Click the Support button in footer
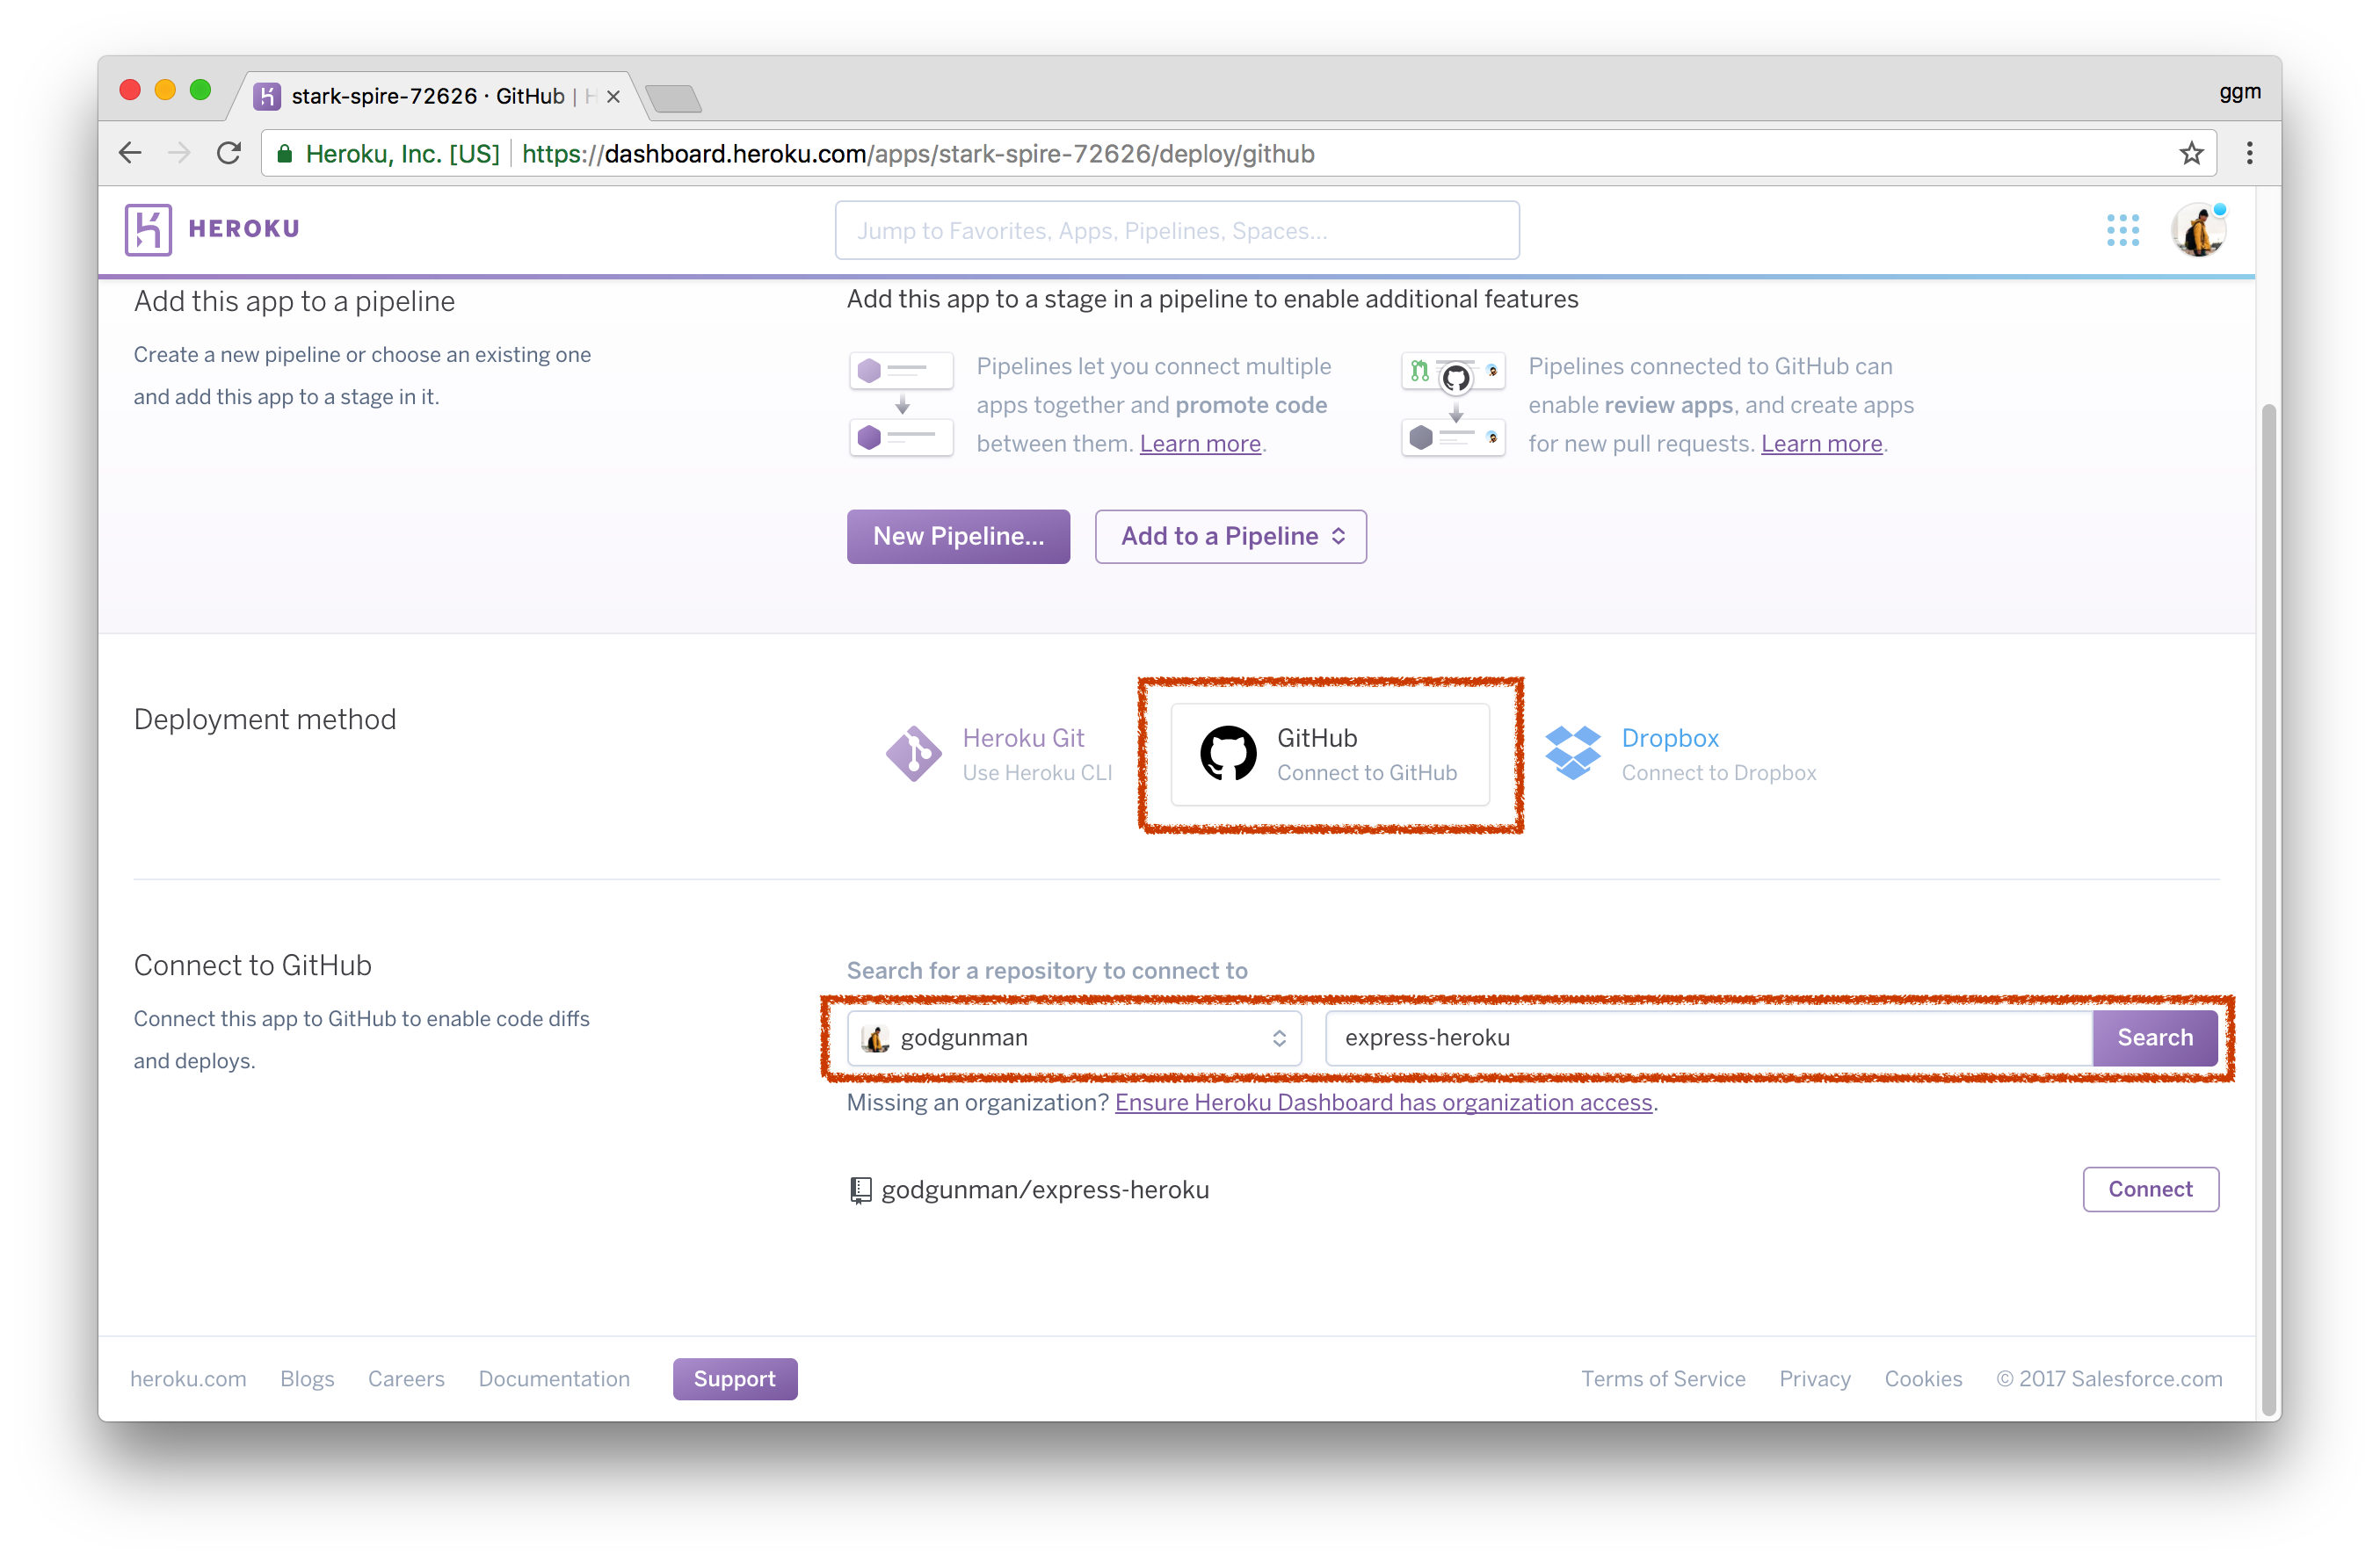The height and width of the screenshot is (1562, 2380). 735,1379
